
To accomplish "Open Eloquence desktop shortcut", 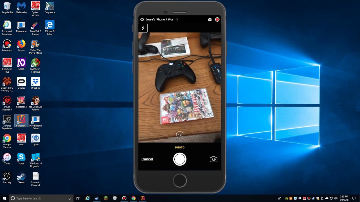I will pos(50,8).
